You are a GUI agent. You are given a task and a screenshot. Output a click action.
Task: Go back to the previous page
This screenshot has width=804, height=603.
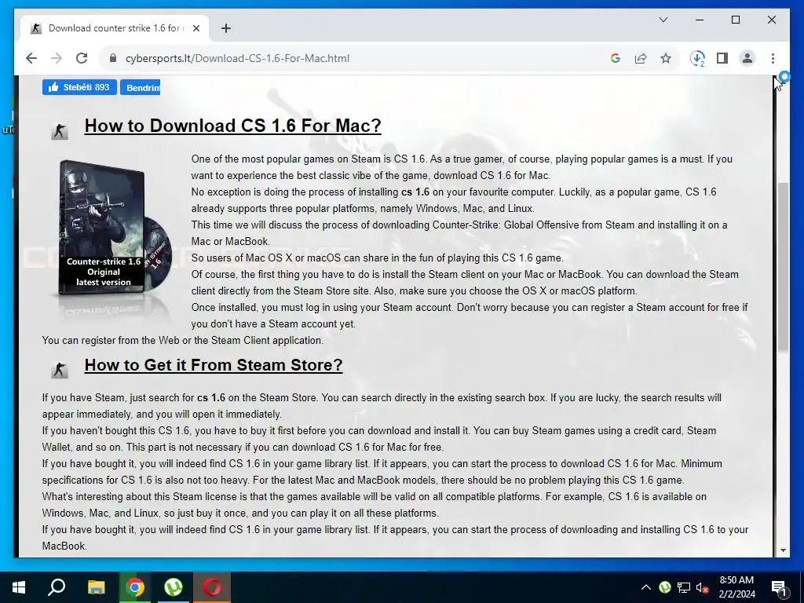pos(31,58)
